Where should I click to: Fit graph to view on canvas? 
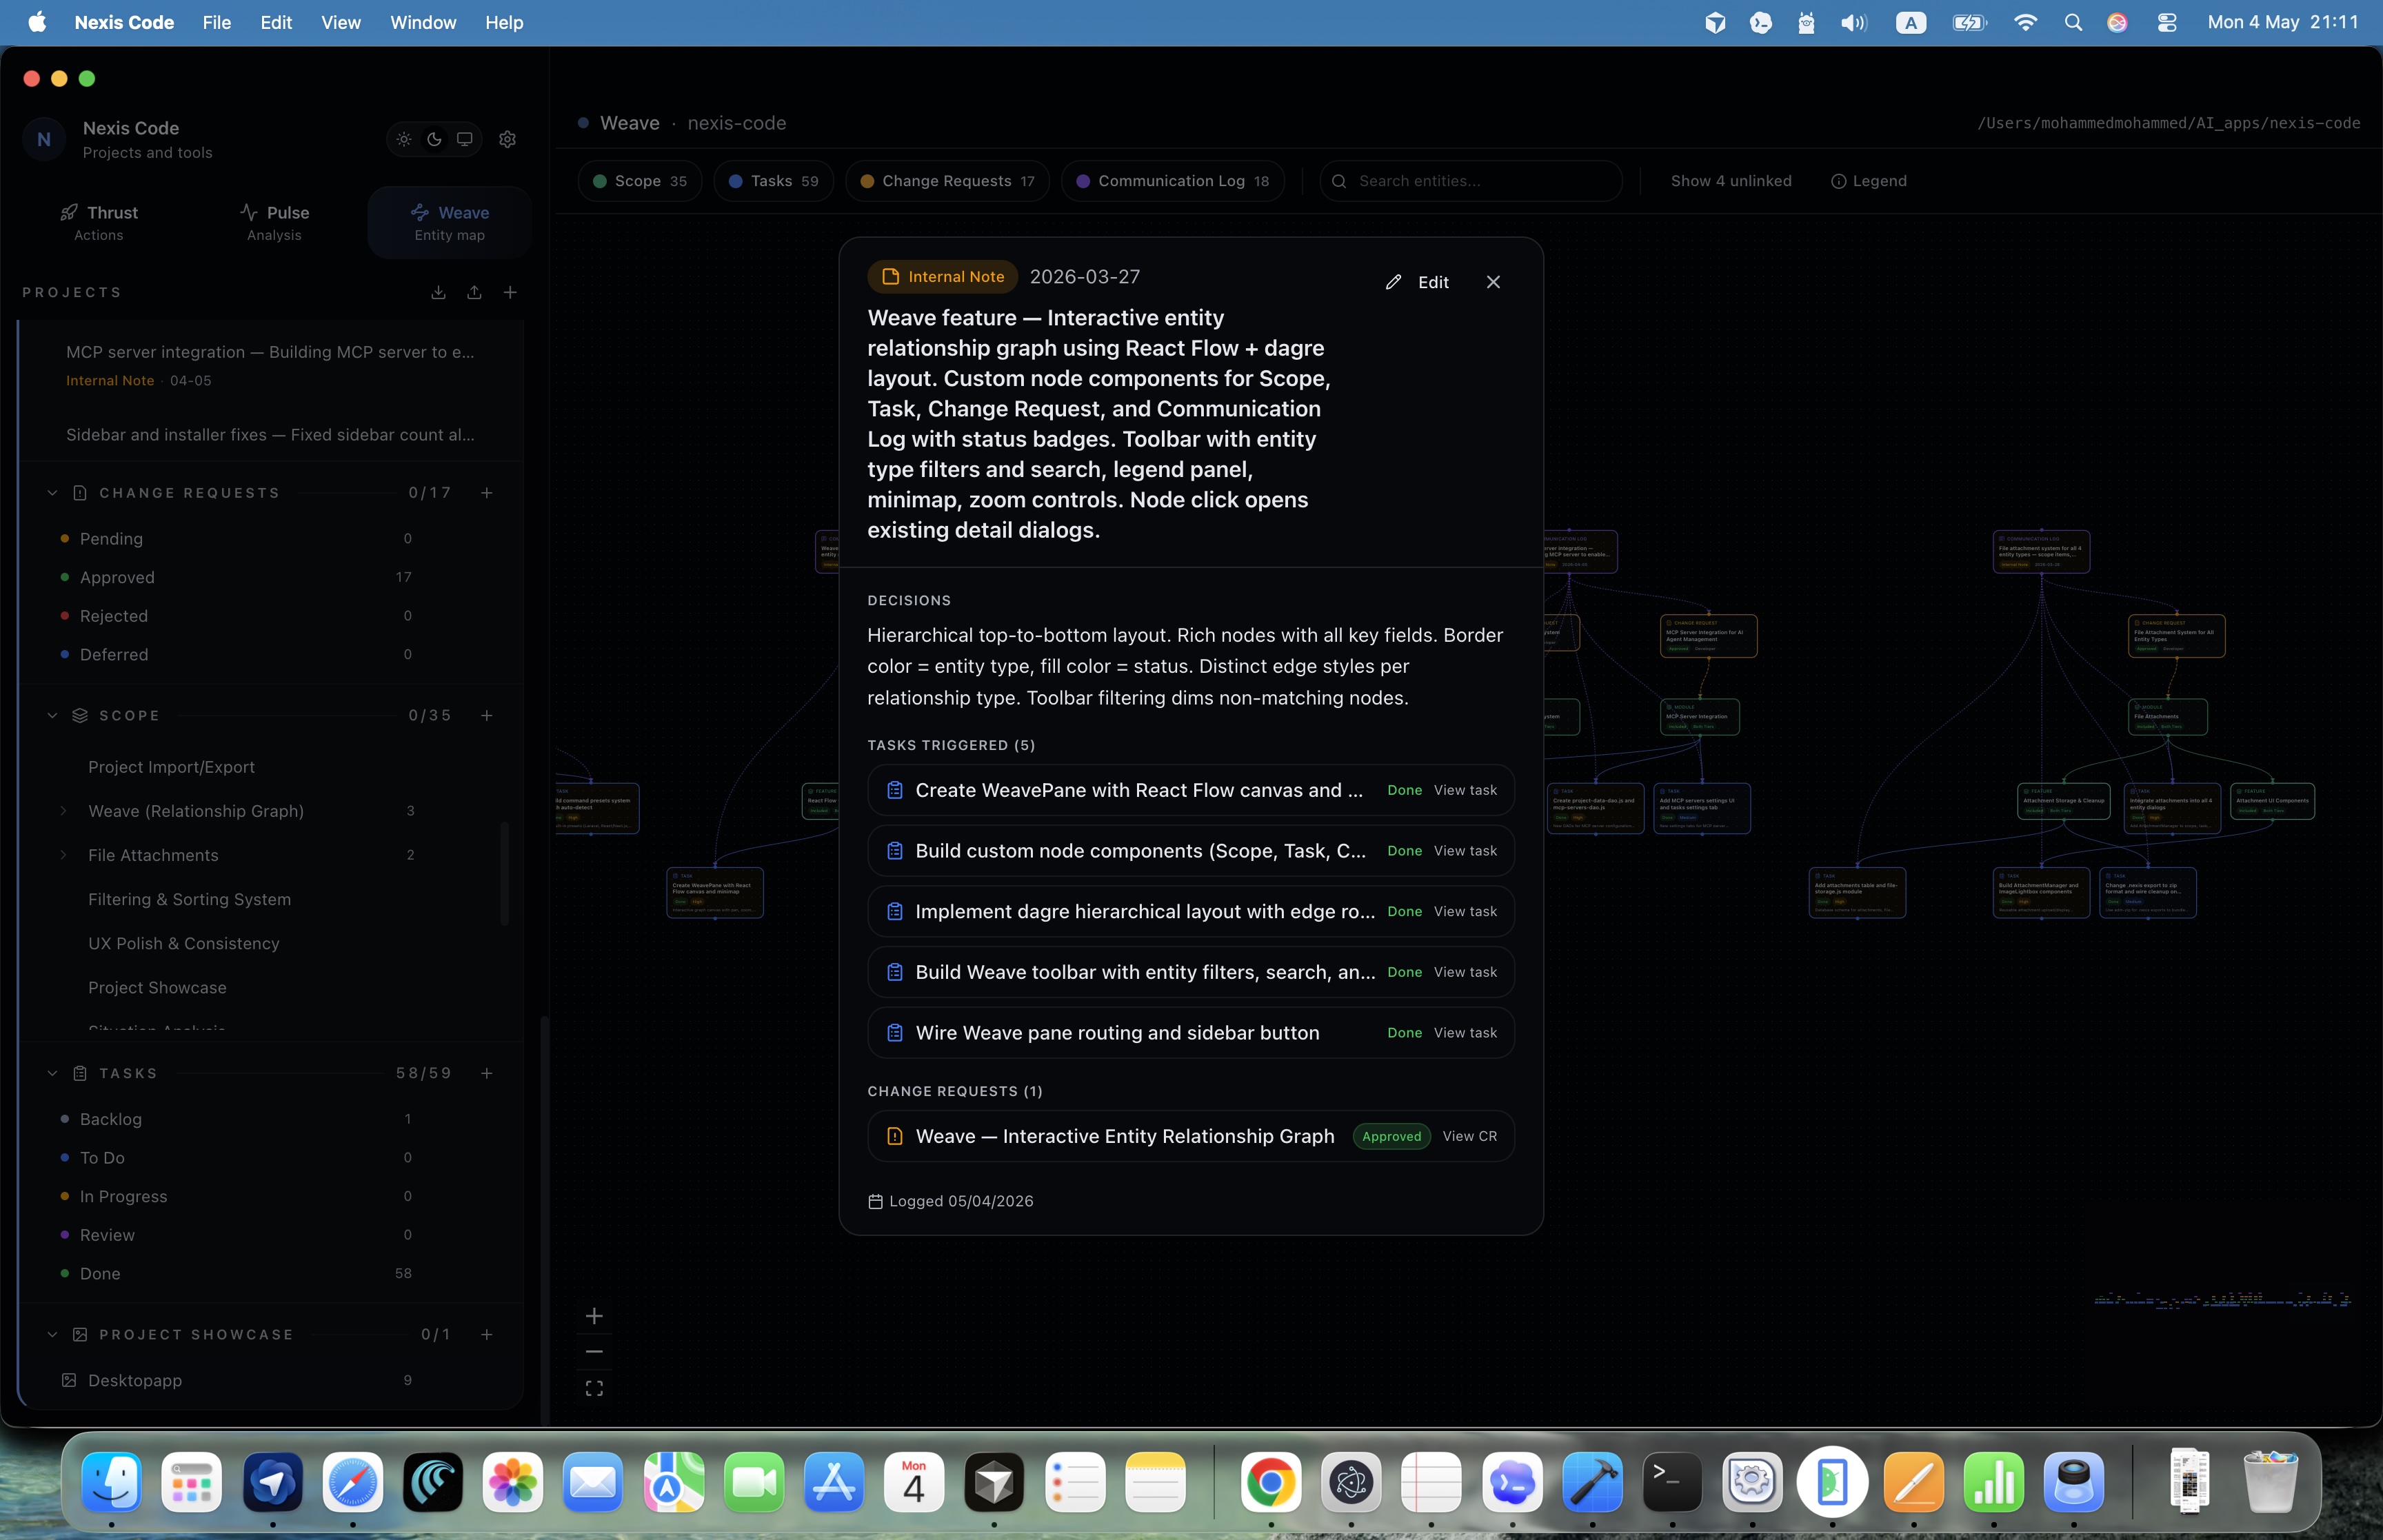594,1388
